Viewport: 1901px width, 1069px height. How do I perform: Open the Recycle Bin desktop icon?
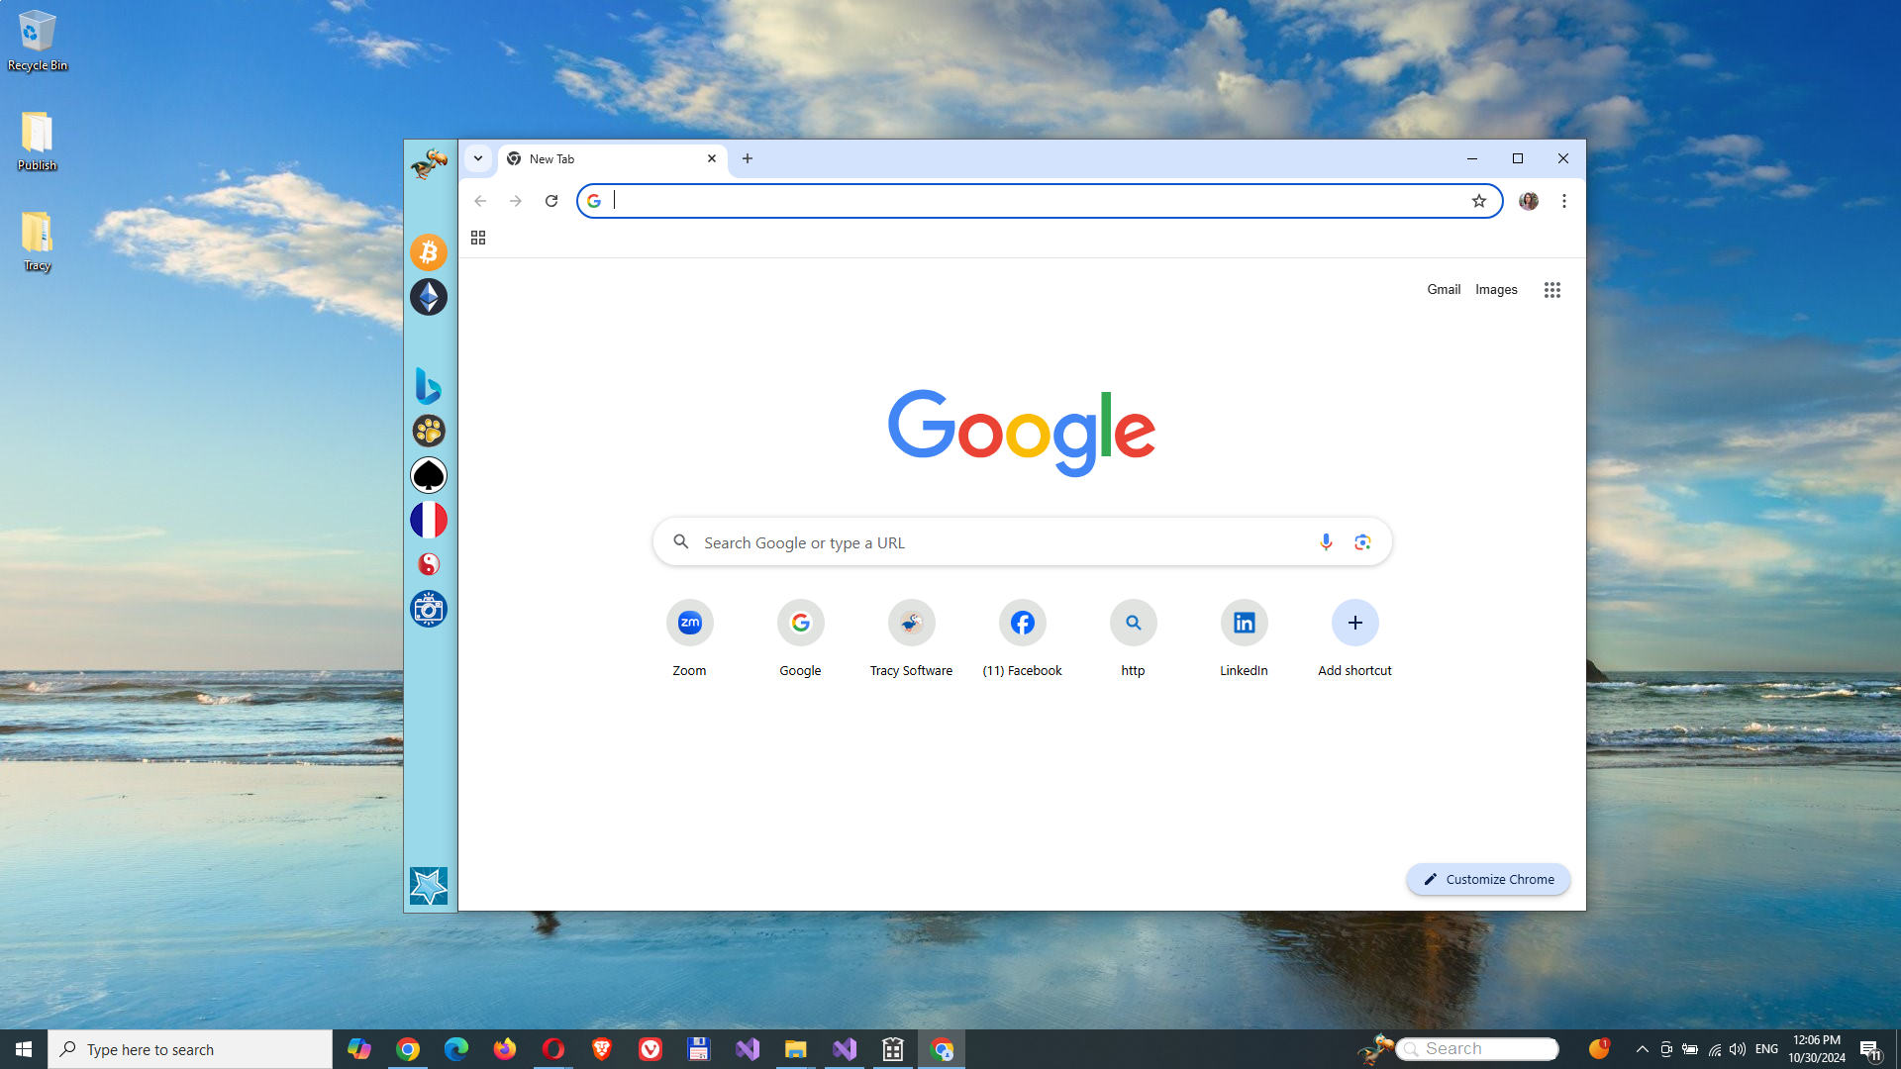37,41
